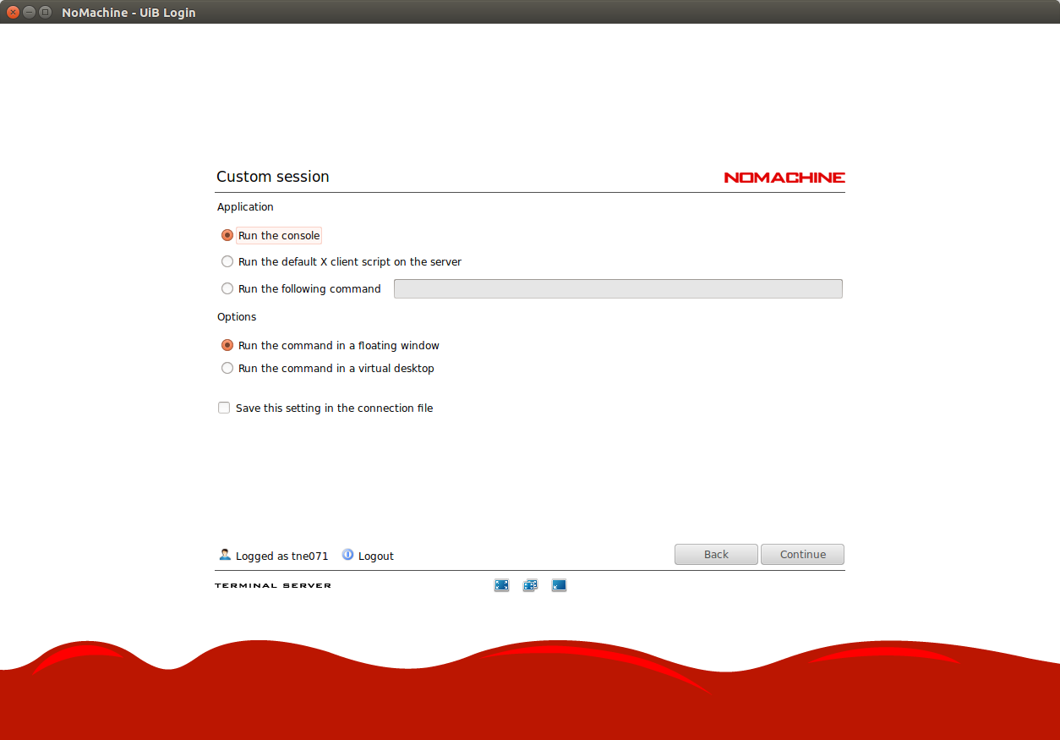Click the user avatar icon
This screenshot has height=740, width=1060.
(225, 555)
